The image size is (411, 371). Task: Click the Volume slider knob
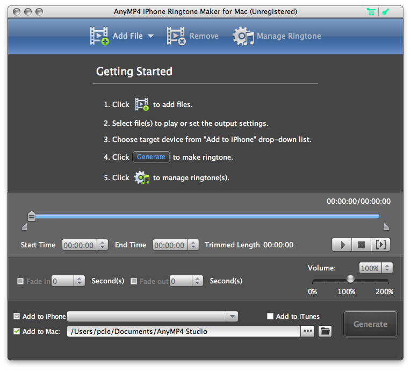pyautogui.click(x=350, y=279)
